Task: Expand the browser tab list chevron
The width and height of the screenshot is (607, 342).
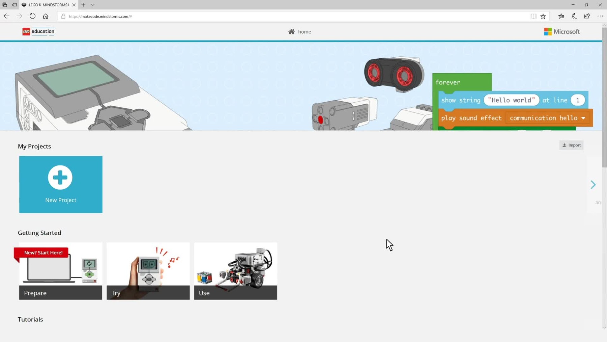Action: click(x=93, y=5)
